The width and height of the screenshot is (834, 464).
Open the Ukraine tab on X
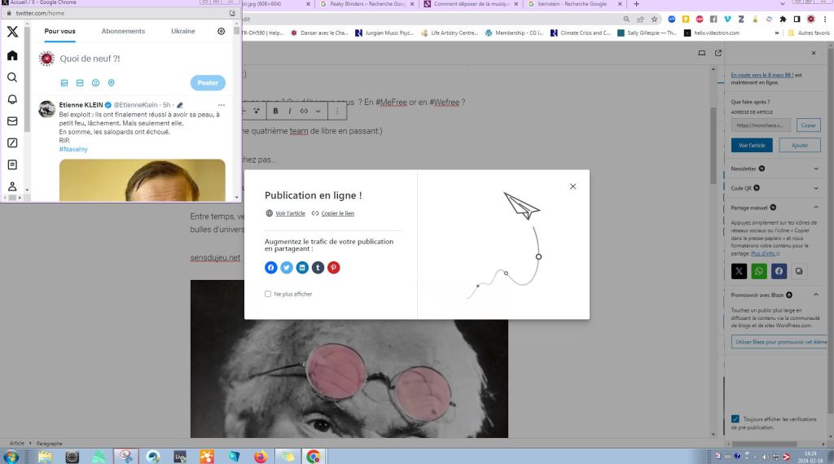pos(183,32)
